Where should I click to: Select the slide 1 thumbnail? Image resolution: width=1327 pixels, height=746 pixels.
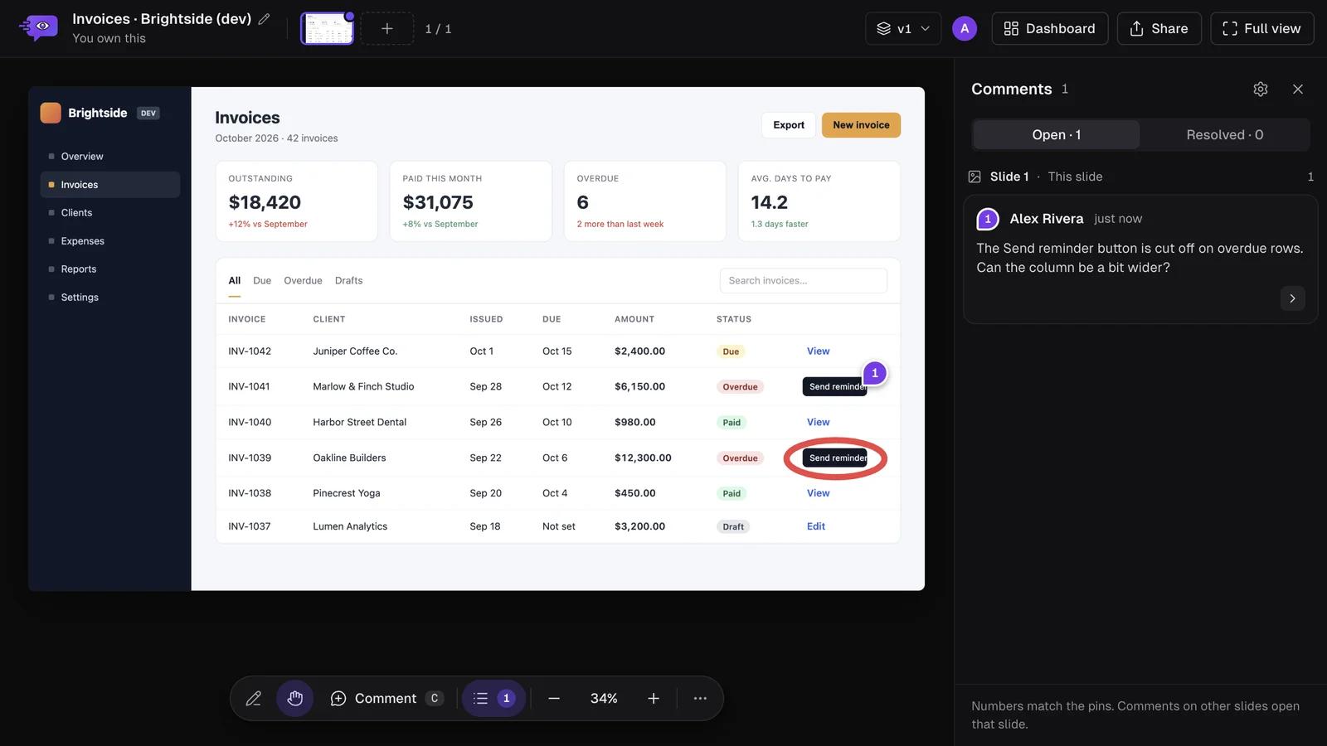pyautogui.click(x=327, y=28)
